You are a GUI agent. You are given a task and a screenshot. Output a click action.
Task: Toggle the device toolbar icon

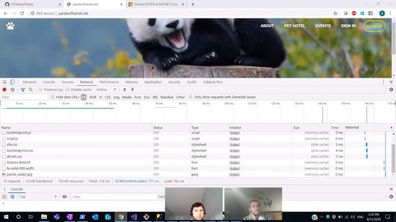tap(12, 82)
